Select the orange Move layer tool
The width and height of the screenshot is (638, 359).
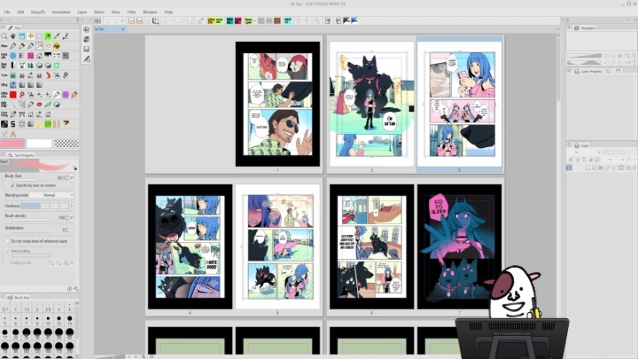coord(30,36)
